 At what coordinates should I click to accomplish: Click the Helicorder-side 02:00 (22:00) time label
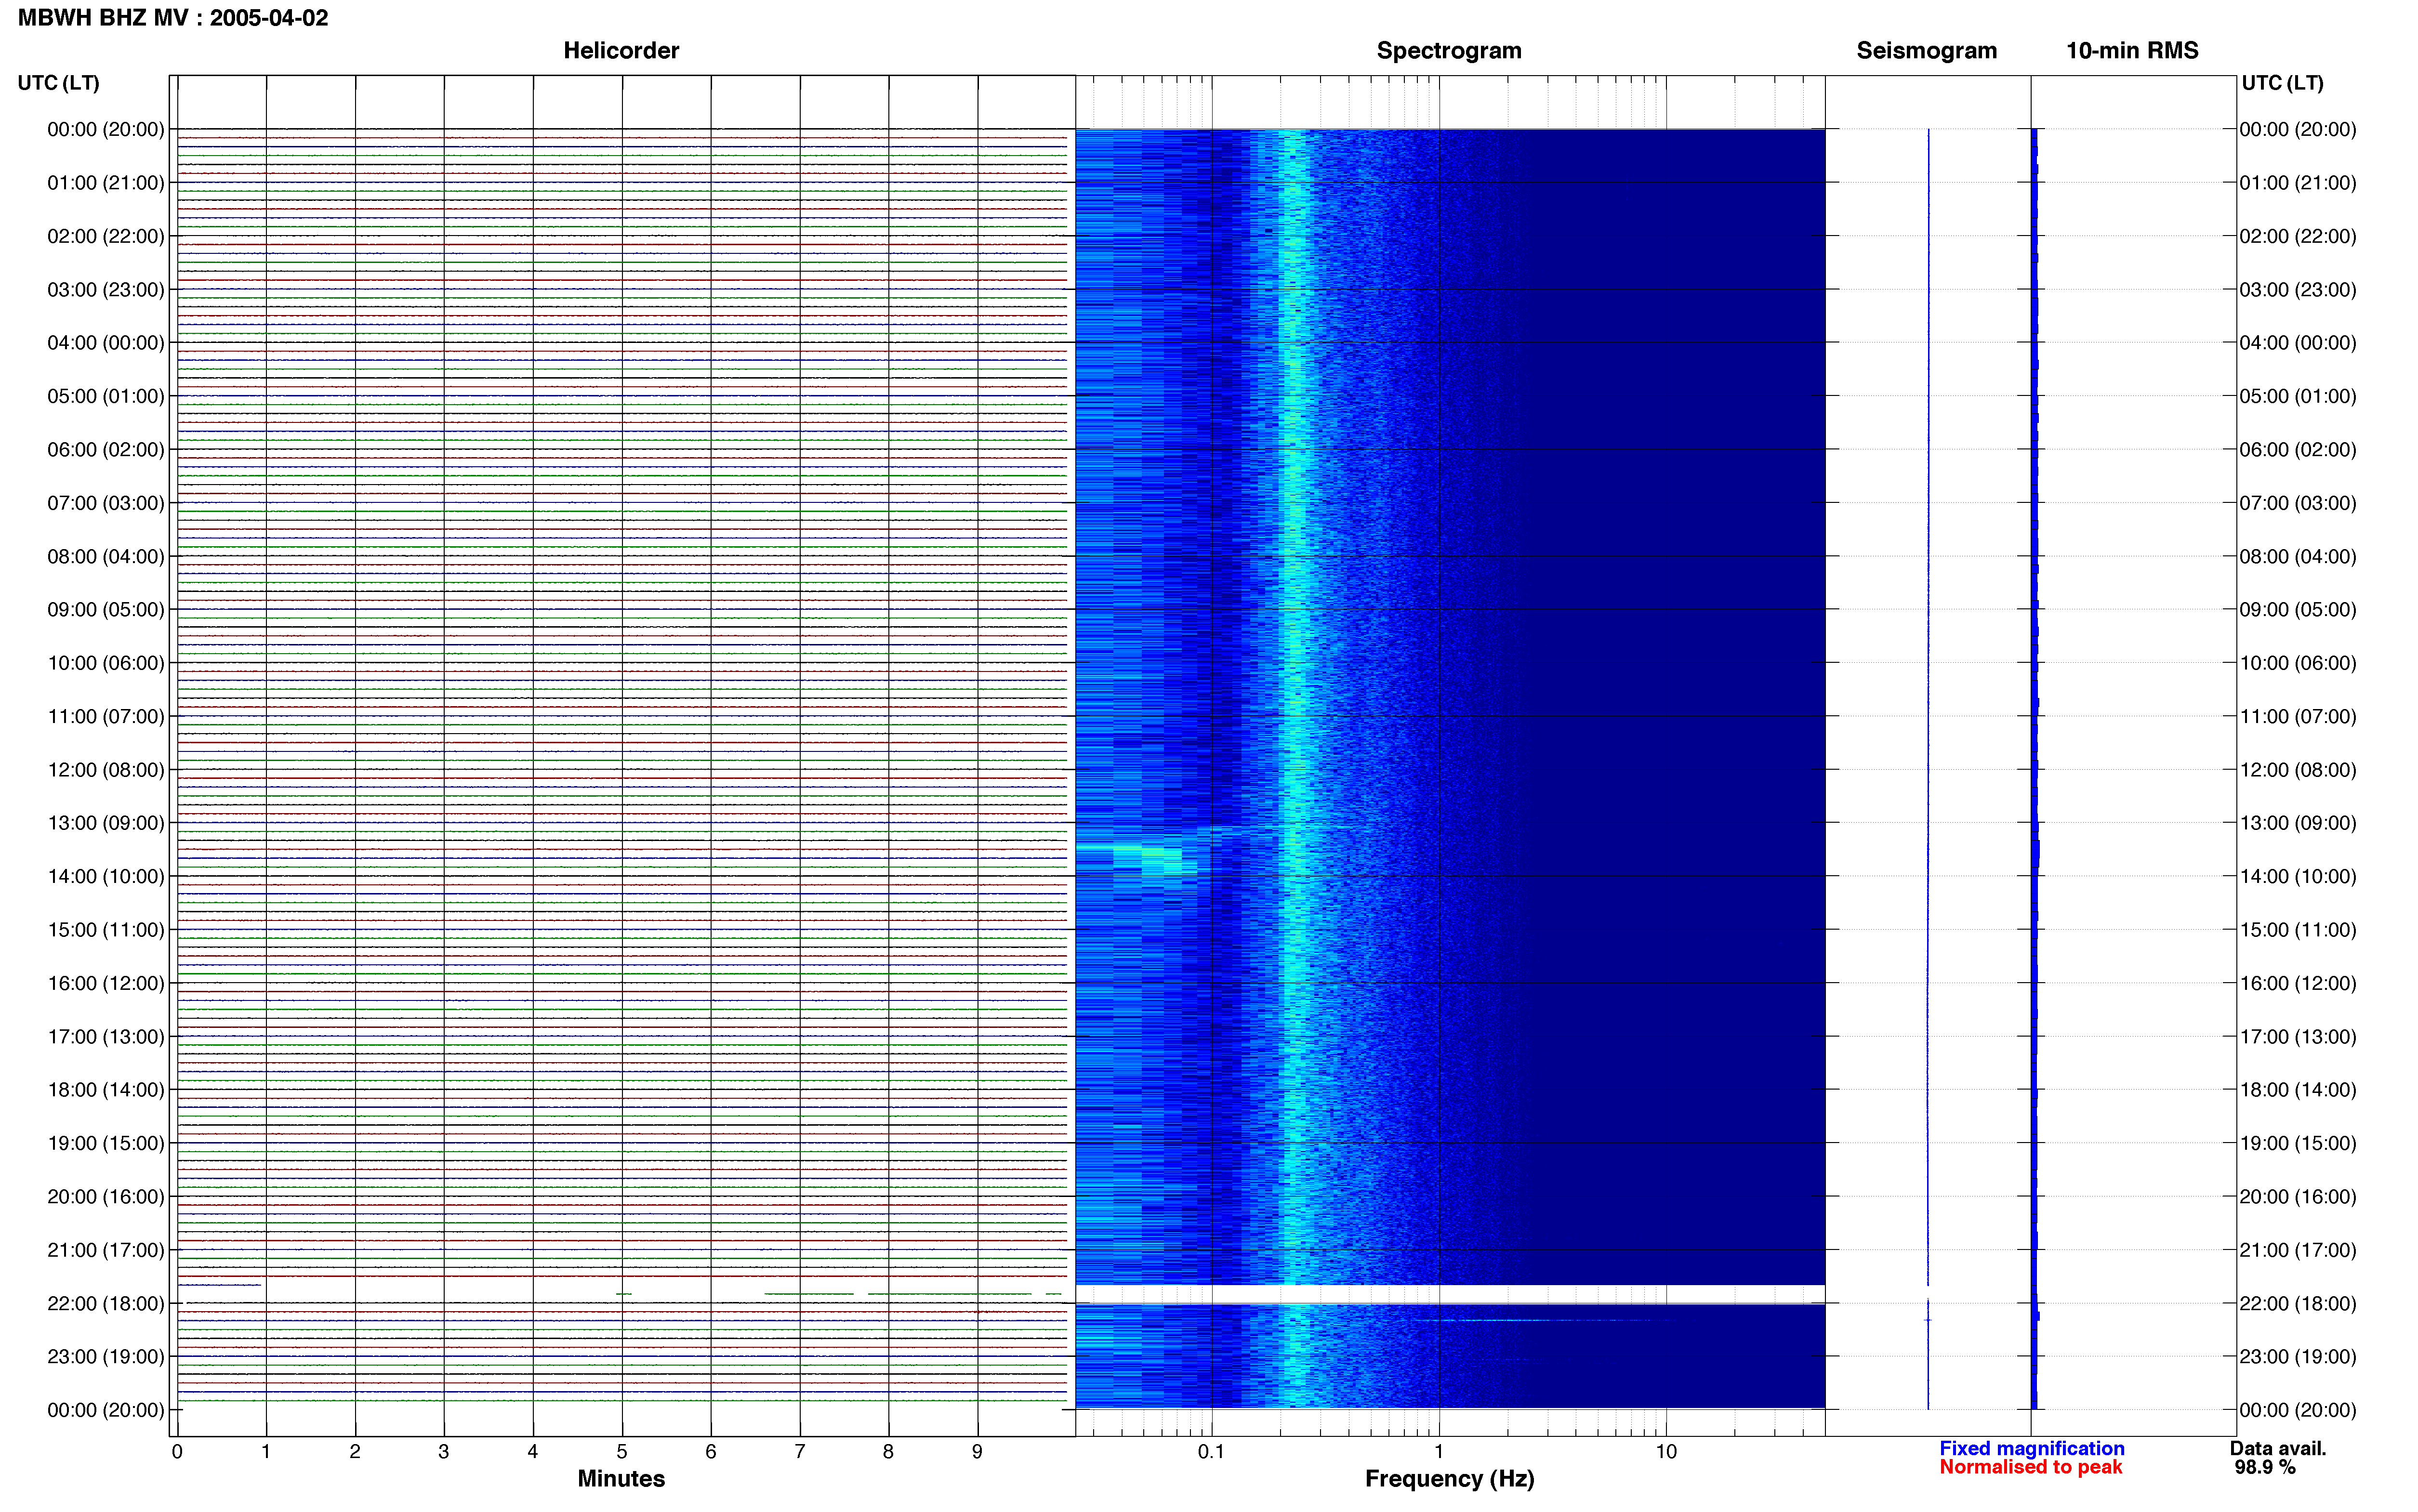pyautogui.click(x=106, y=236)
